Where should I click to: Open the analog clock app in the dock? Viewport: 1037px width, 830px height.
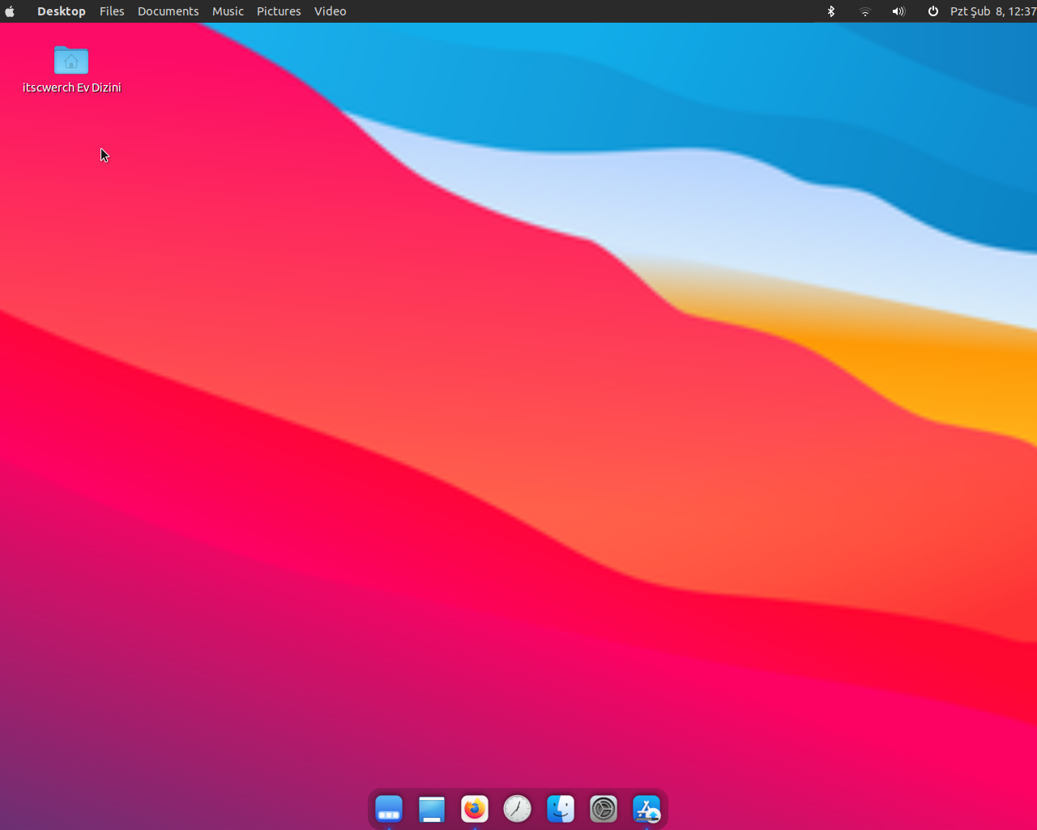coord(518,809)
